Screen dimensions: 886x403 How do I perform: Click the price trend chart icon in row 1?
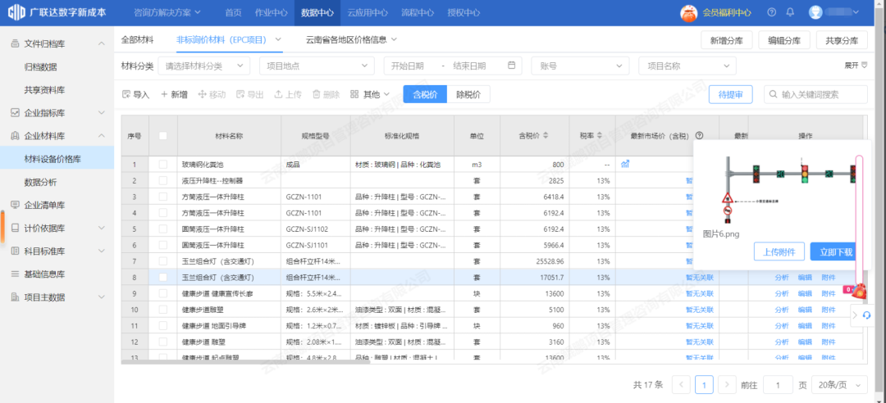coord(625,165)
